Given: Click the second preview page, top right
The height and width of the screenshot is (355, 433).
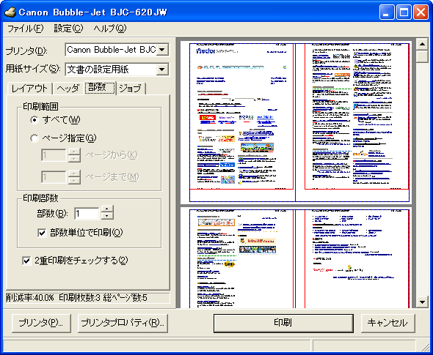Looking at the screenshot, I should [357, 116].
